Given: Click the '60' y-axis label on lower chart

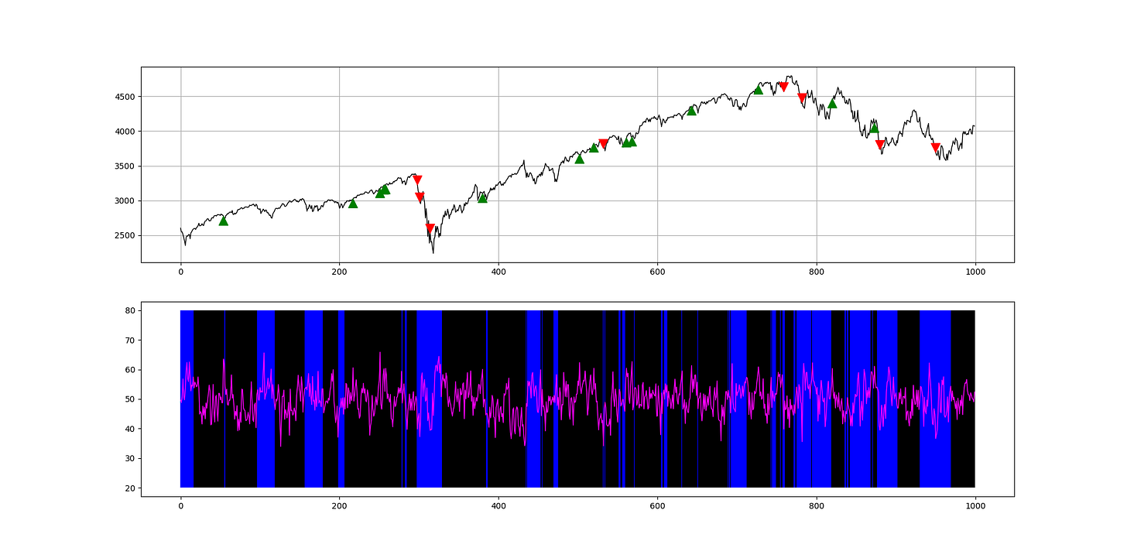Looking at the screenshot, I should [x=129, y=370].
